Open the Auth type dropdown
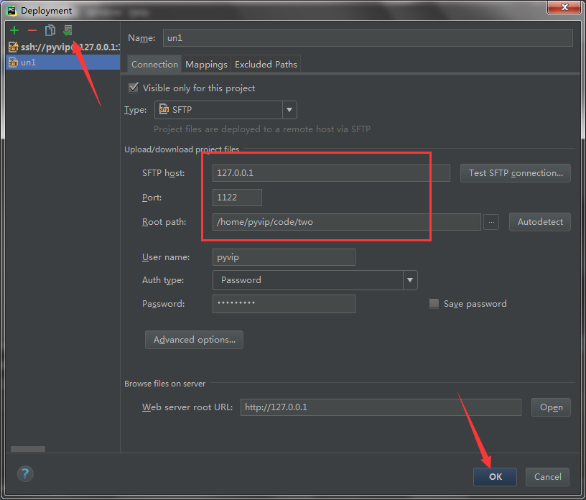 pyautogui.click(x=409, y=280)
